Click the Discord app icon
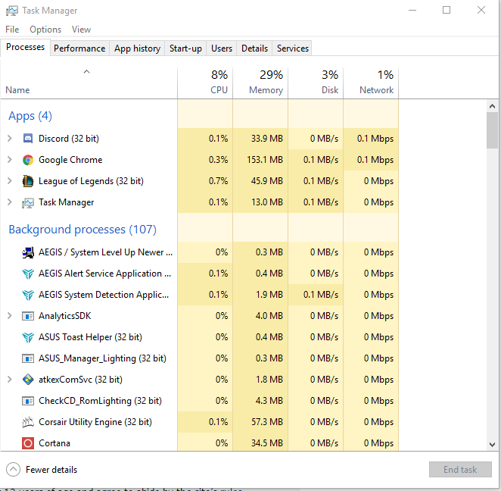The width and height of the screenshot is (501, 491). [x=28, y=139]
